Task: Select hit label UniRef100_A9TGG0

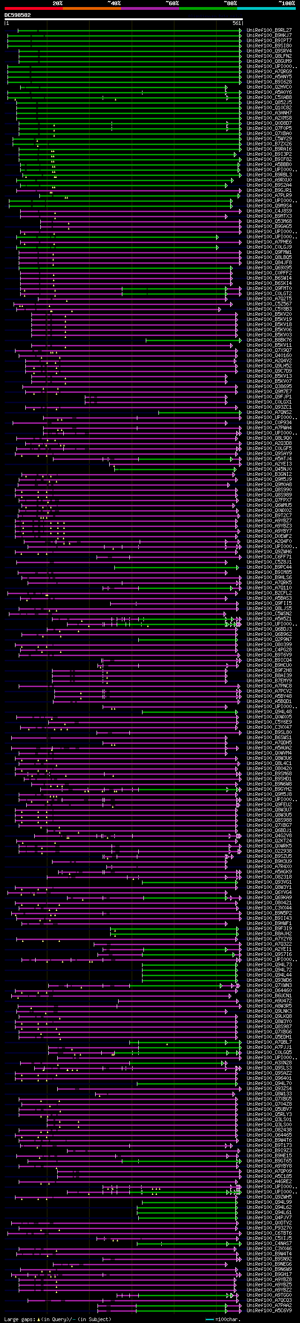Action: (x=269, y=1295)
